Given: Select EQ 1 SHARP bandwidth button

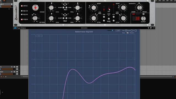Looking at the screenshot, I should [64, 7].
